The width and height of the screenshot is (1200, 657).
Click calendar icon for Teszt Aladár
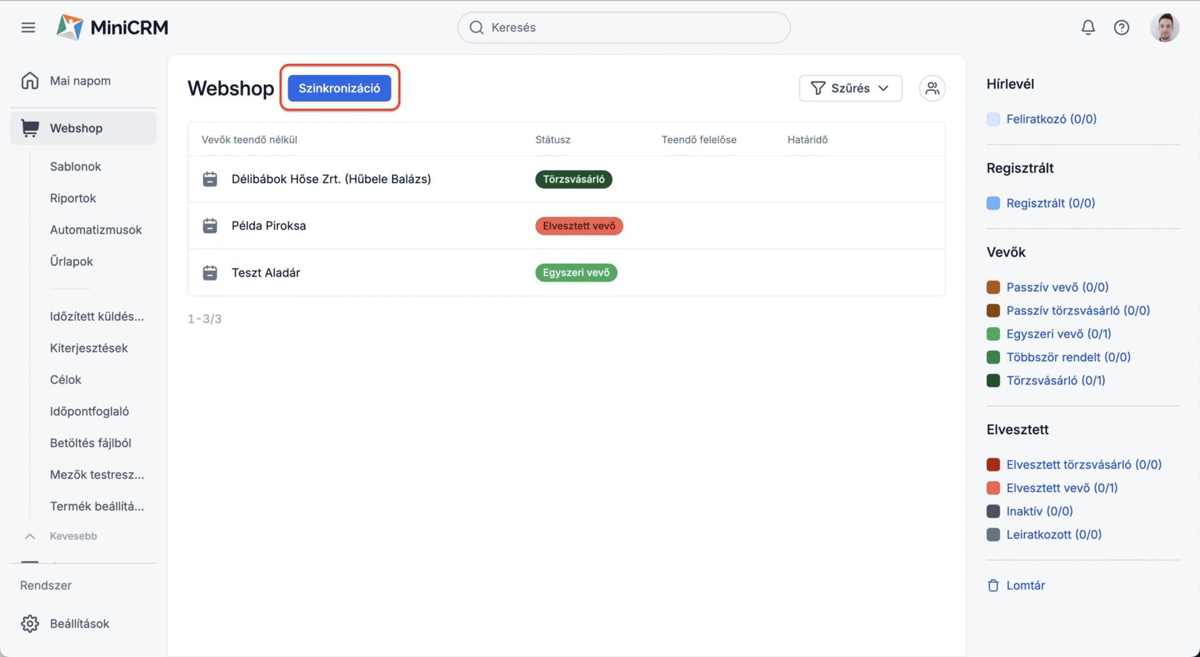coord(210,273)
